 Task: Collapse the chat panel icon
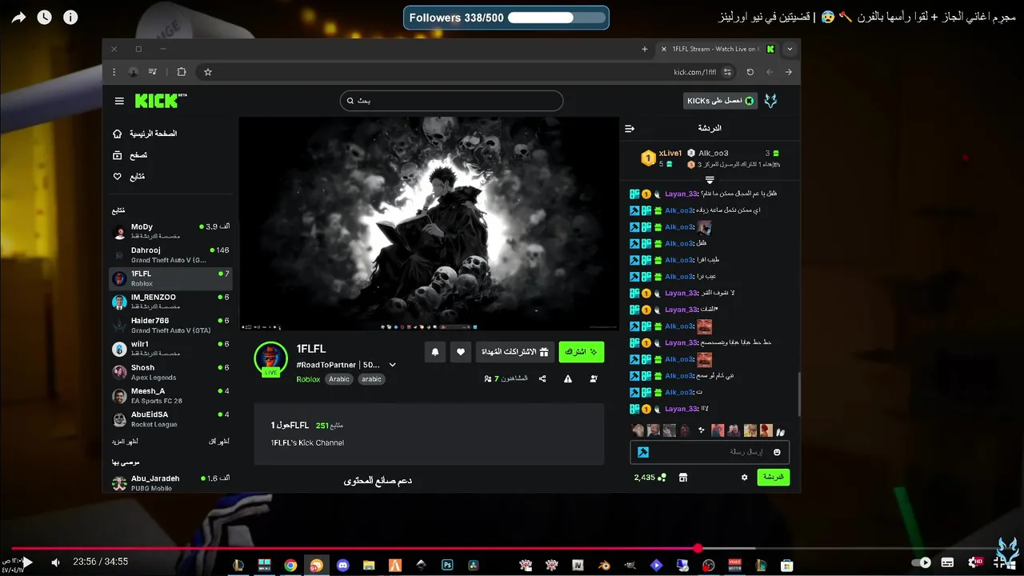pos(630,128)
